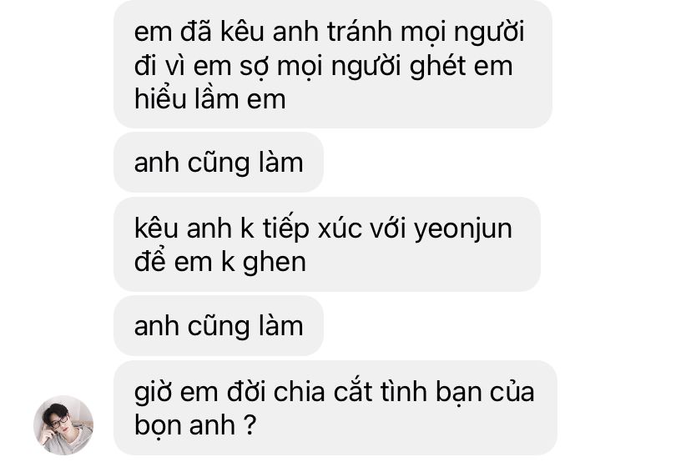Click the phrase 'tiếp xúc với' in the message

[335, 228]
